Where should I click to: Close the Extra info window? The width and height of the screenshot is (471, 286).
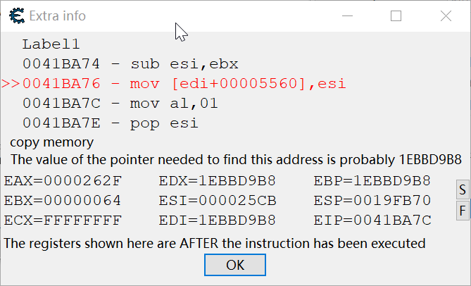click(x=446, y=16)
